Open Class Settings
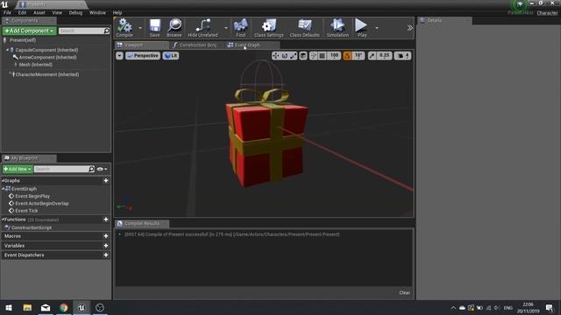Image resolution: width=561 pixels, height=315 pixels. click(x=269, y=27)
